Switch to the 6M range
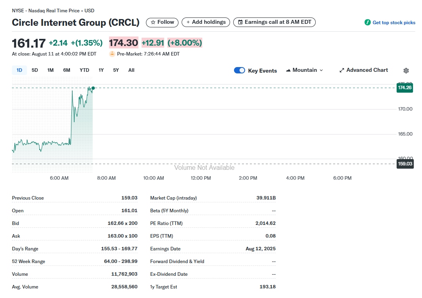This screenshot has height=298, width=422. coord(67,70)
